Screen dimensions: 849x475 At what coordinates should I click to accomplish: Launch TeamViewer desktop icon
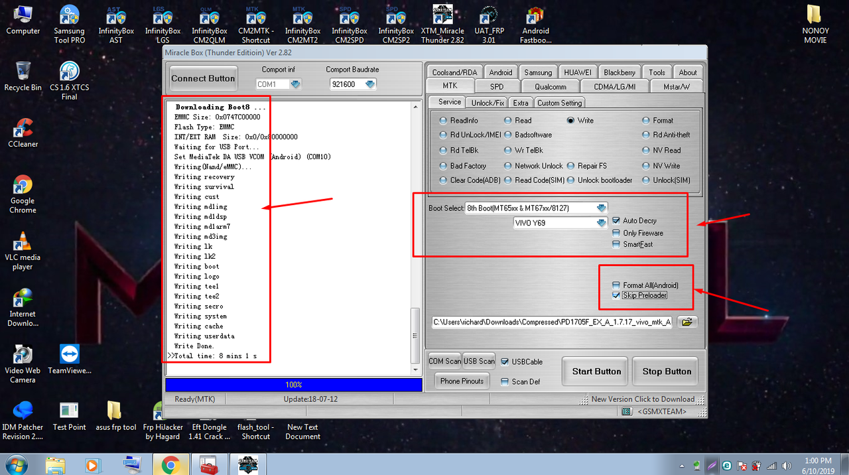(69, 359)
